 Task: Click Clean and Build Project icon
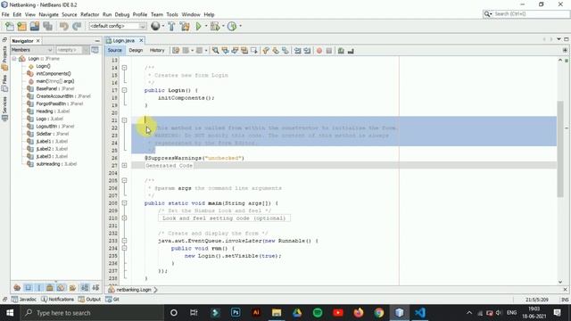(185, 26)
